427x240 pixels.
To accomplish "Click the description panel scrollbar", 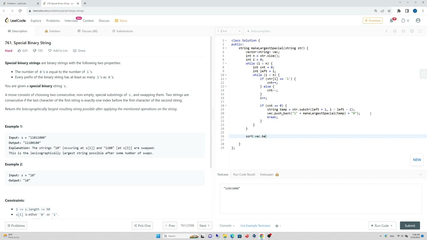I will (211, 102).
